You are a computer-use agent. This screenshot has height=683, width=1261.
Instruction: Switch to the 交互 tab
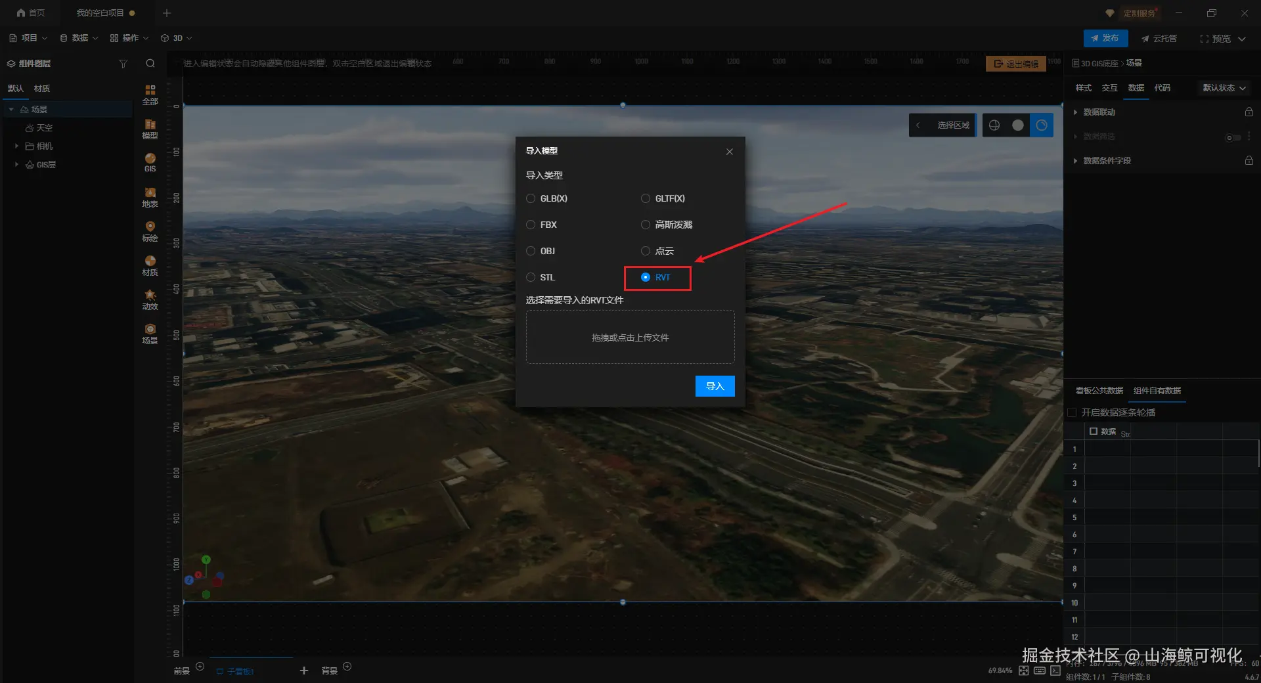(1110, 88)
